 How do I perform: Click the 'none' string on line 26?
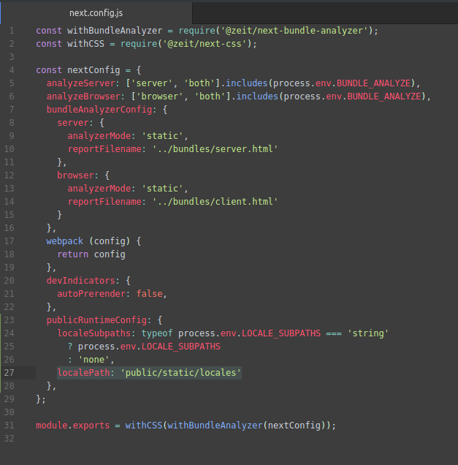click(94, 360)
